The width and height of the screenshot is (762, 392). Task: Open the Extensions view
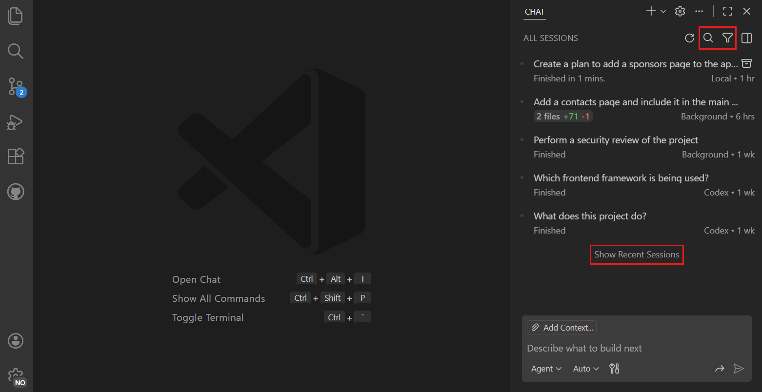15,156
